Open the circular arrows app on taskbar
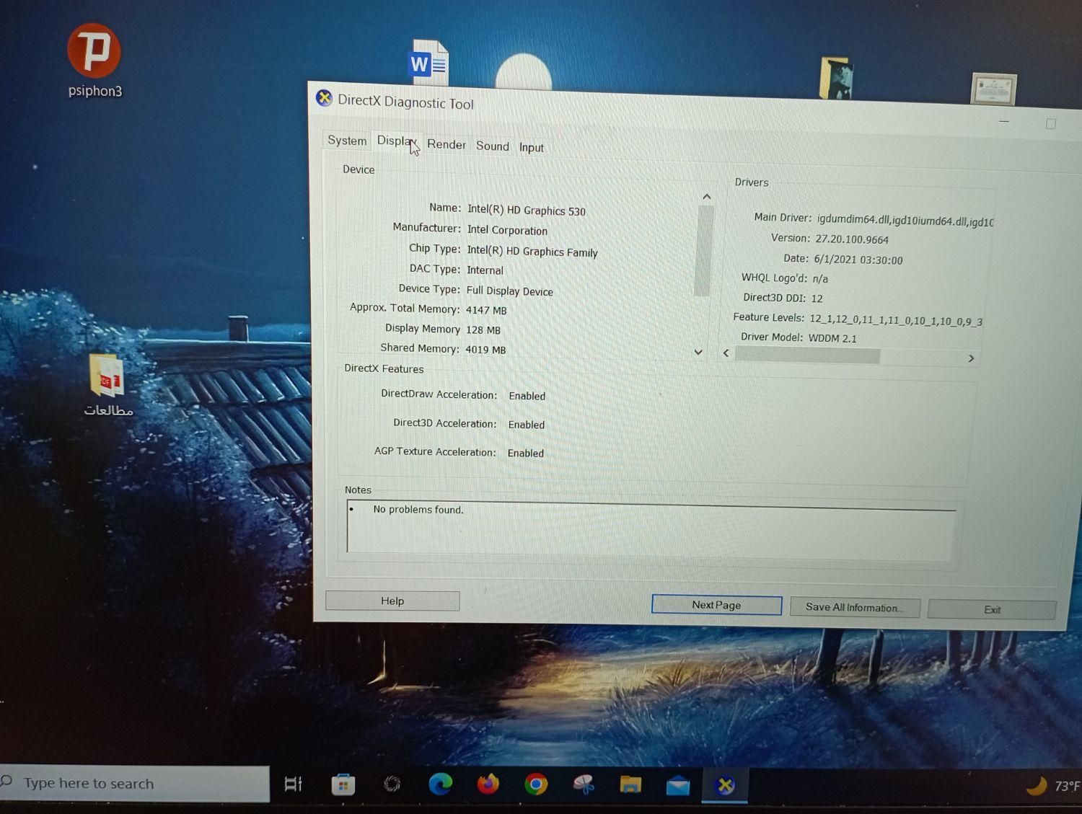The image size is (1082, 814). tap(392, 784)
